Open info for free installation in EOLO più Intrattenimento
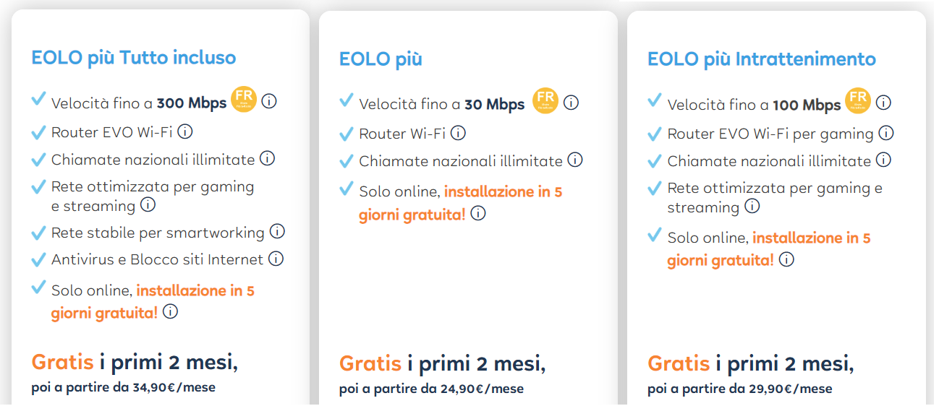Viewport: 939px width, 406px height. coord(786,259)
